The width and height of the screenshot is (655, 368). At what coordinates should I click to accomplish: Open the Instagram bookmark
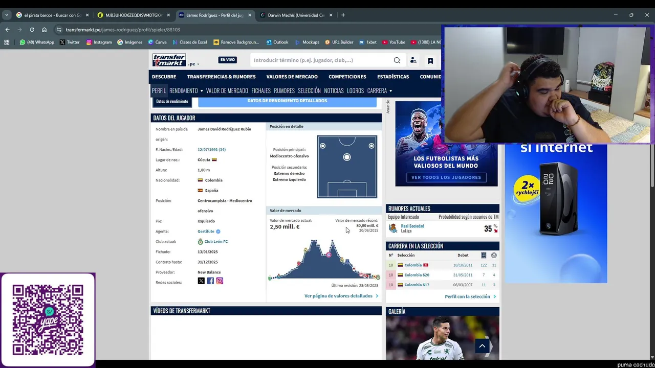(99, 42)
